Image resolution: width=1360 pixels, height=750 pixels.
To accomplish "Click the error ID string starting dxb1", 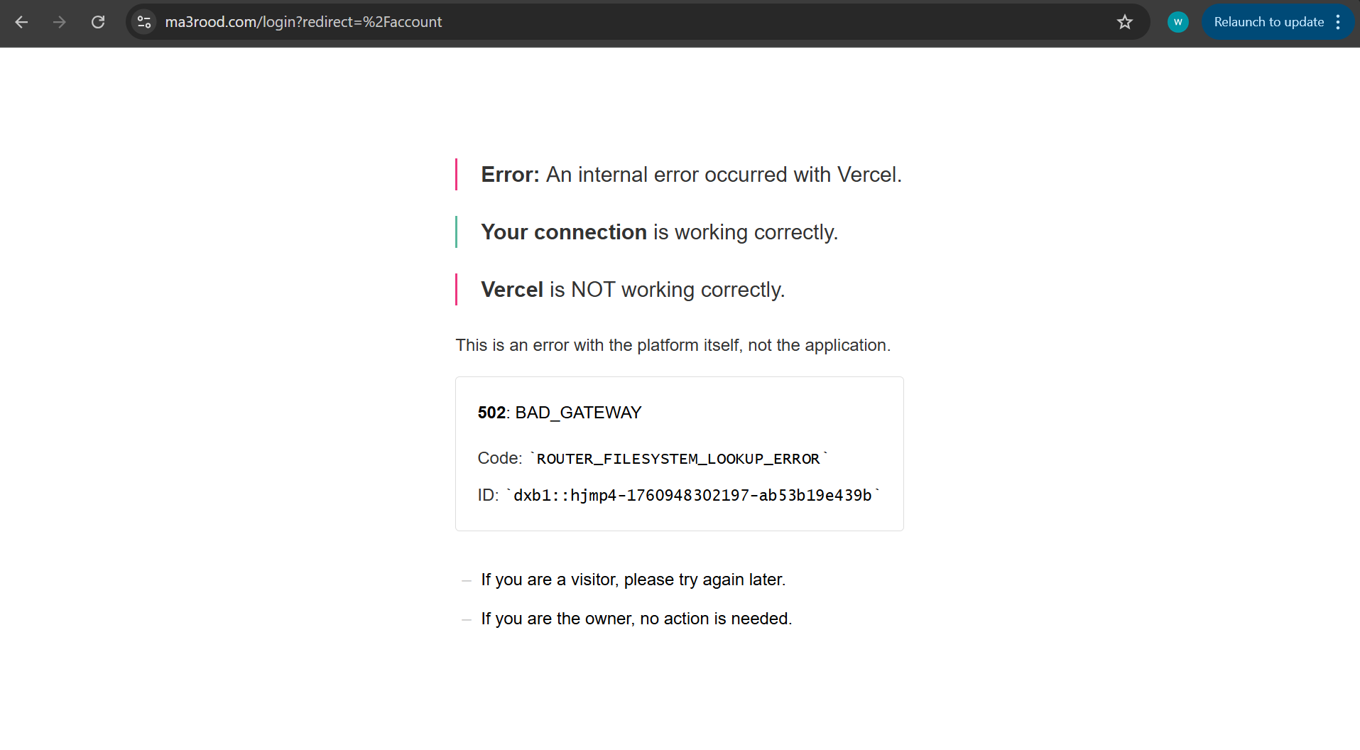I will click(x=692, y=495).
